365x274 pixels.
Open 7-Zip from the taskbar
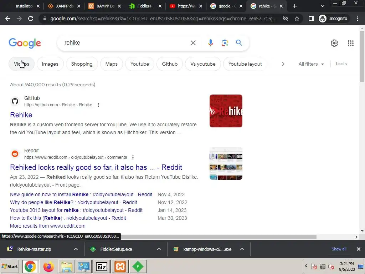pyautogui.click(x=102, y=267)
